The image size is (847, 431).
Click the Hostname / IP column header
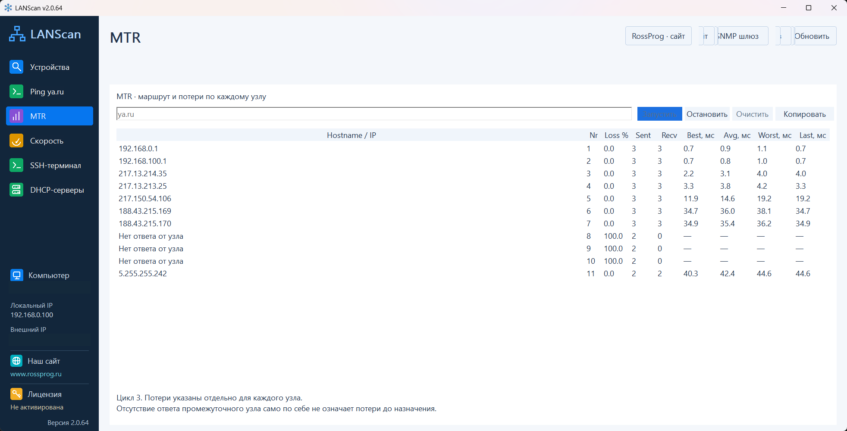click(351, 135)
